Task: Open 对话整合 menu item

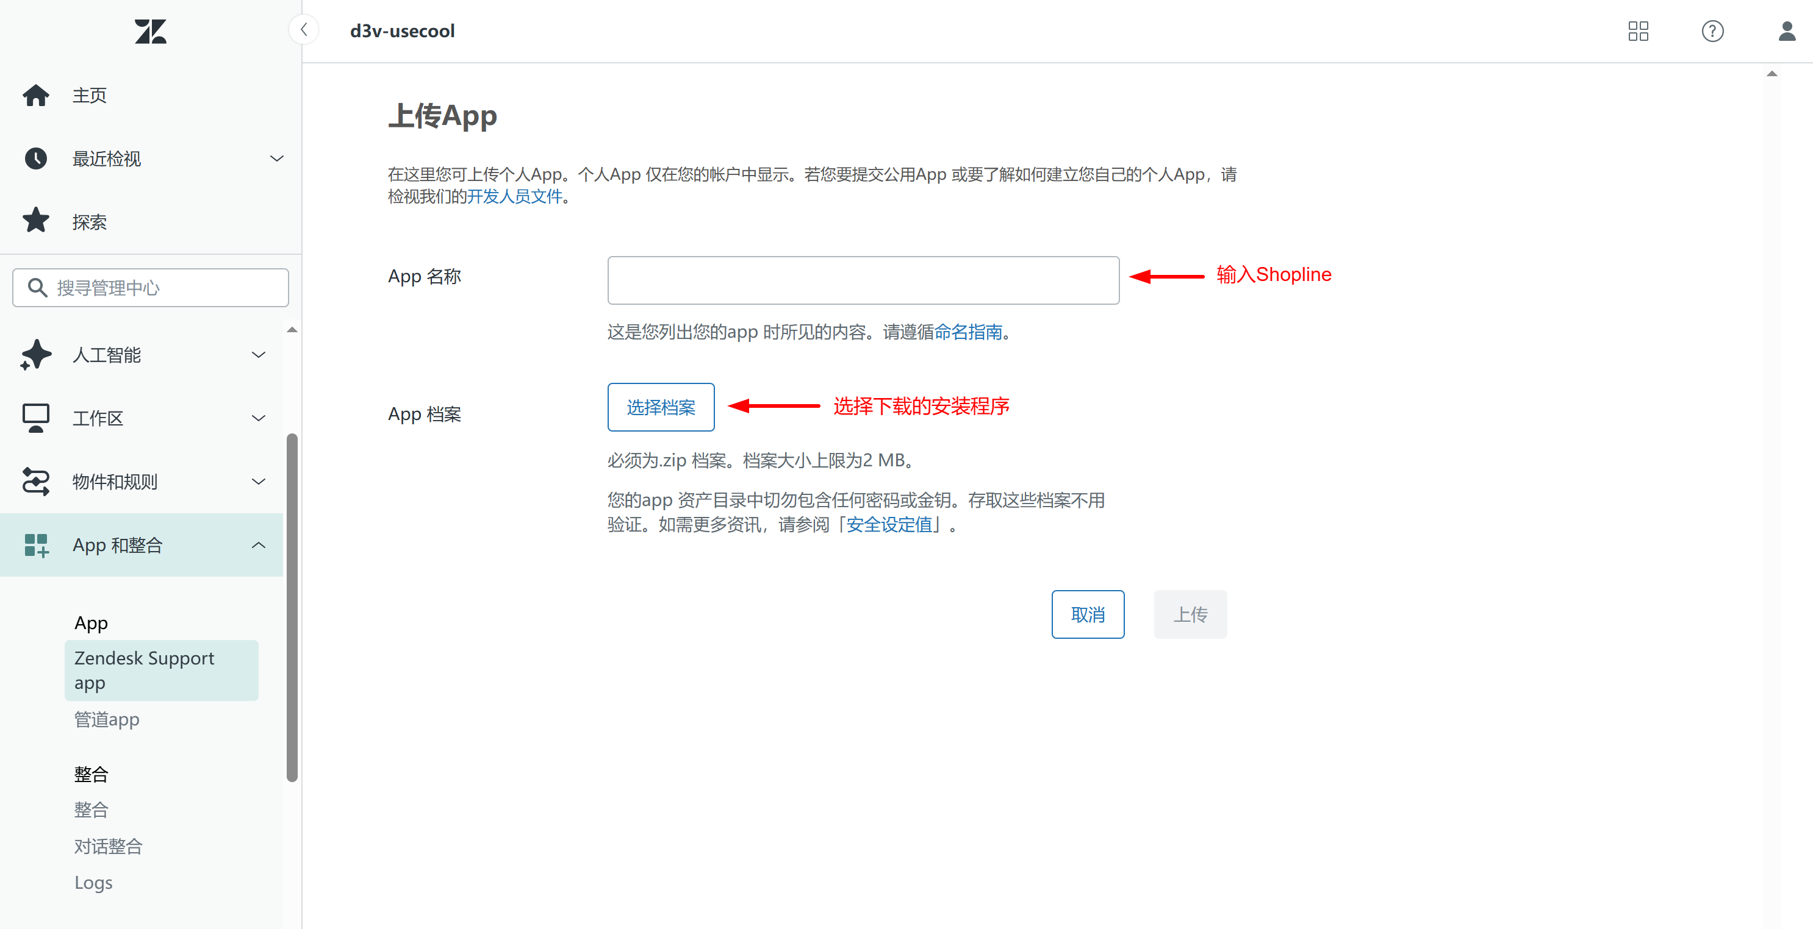Action: click(109, 846)
